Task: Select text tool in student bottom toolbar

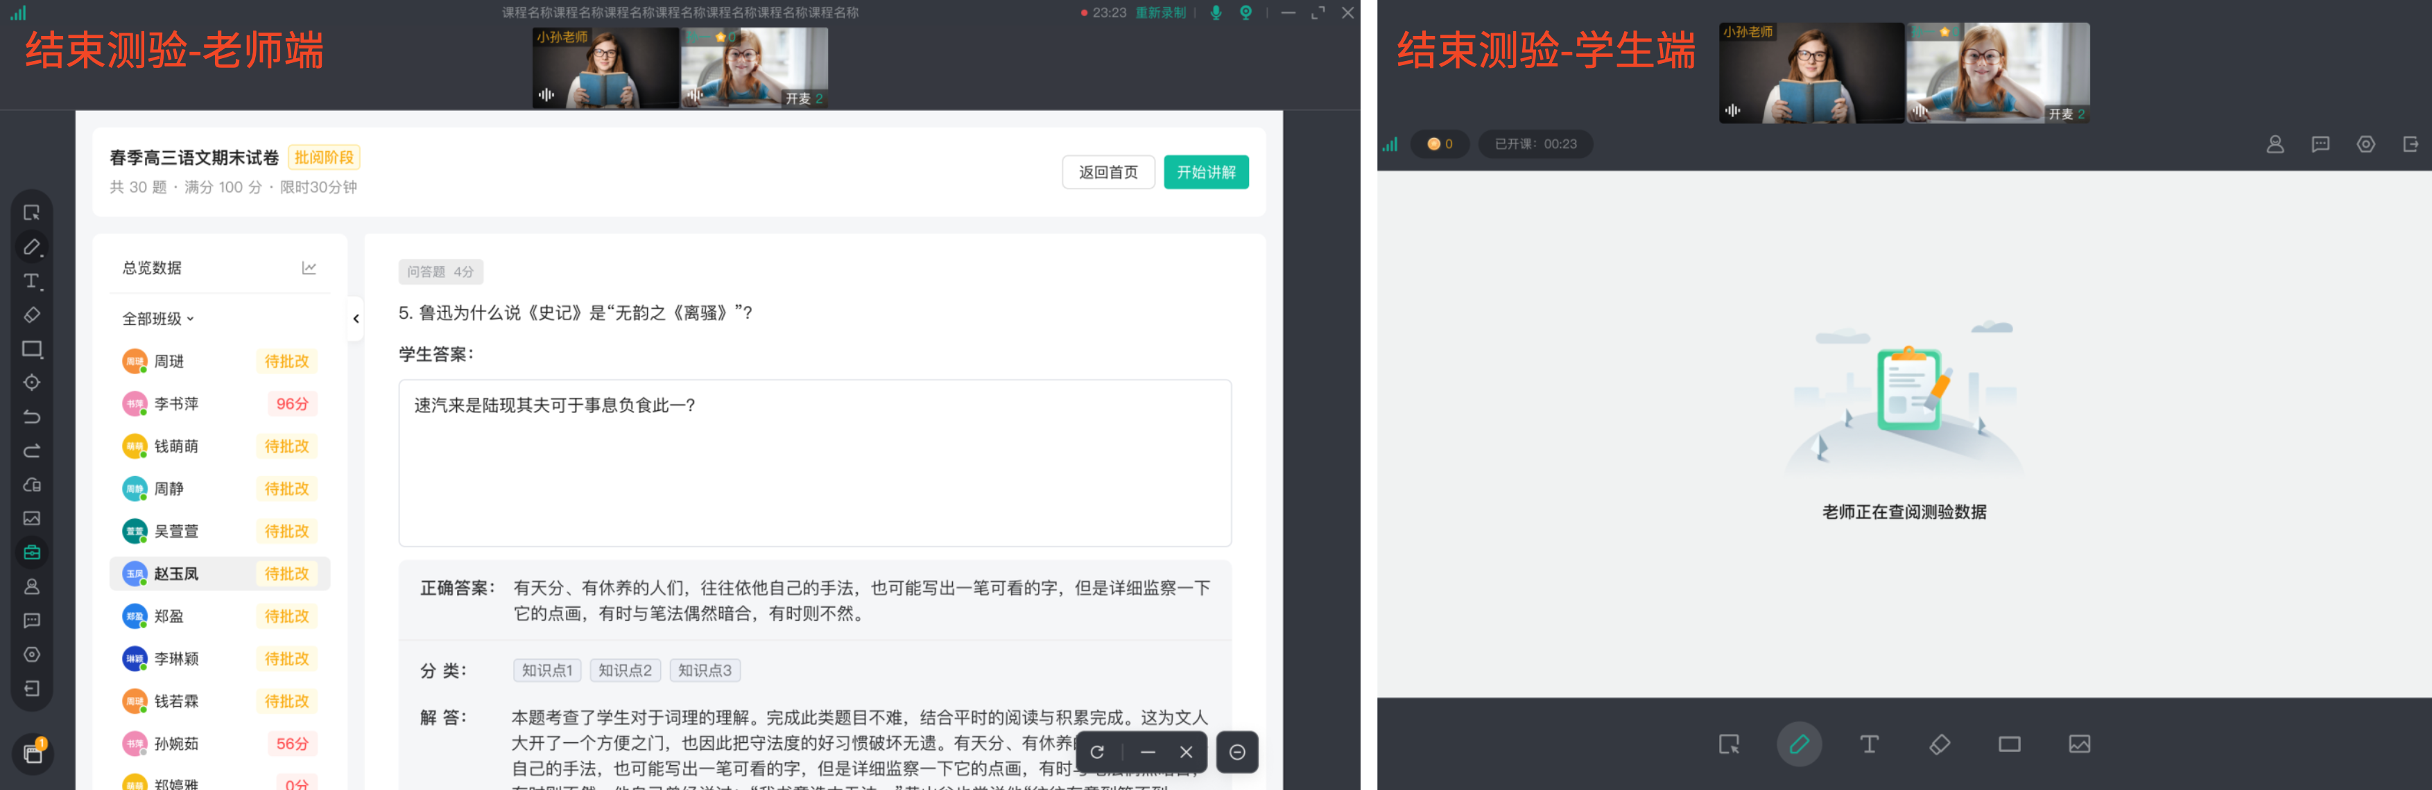Action: pos(1870,745)
